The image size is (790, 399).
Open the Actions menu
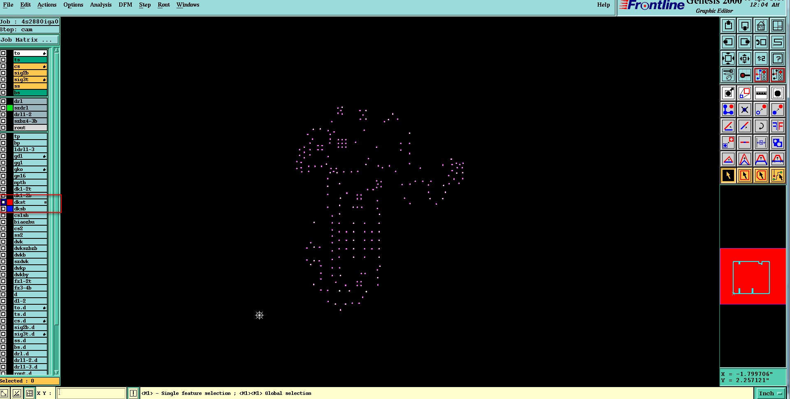47,5
